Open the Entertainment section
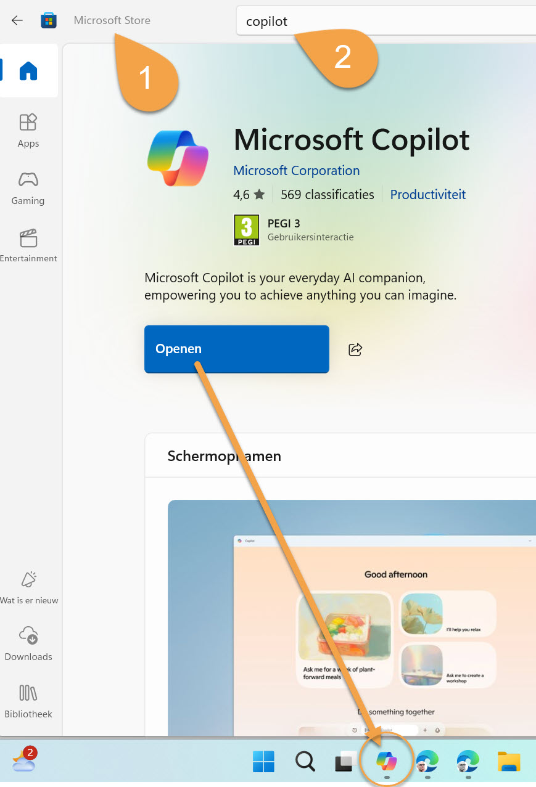 coord(28,245)
